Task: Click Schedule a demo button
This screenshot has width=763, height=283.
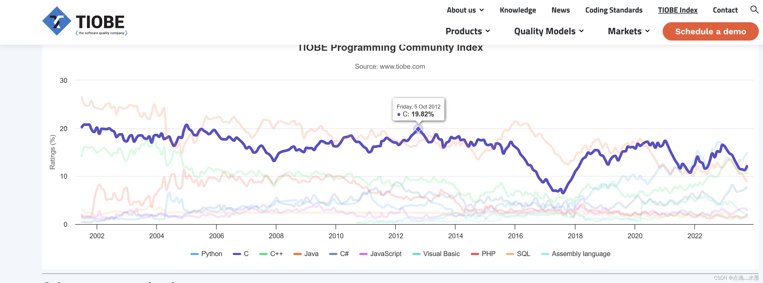Action: [x=710, y=31]
